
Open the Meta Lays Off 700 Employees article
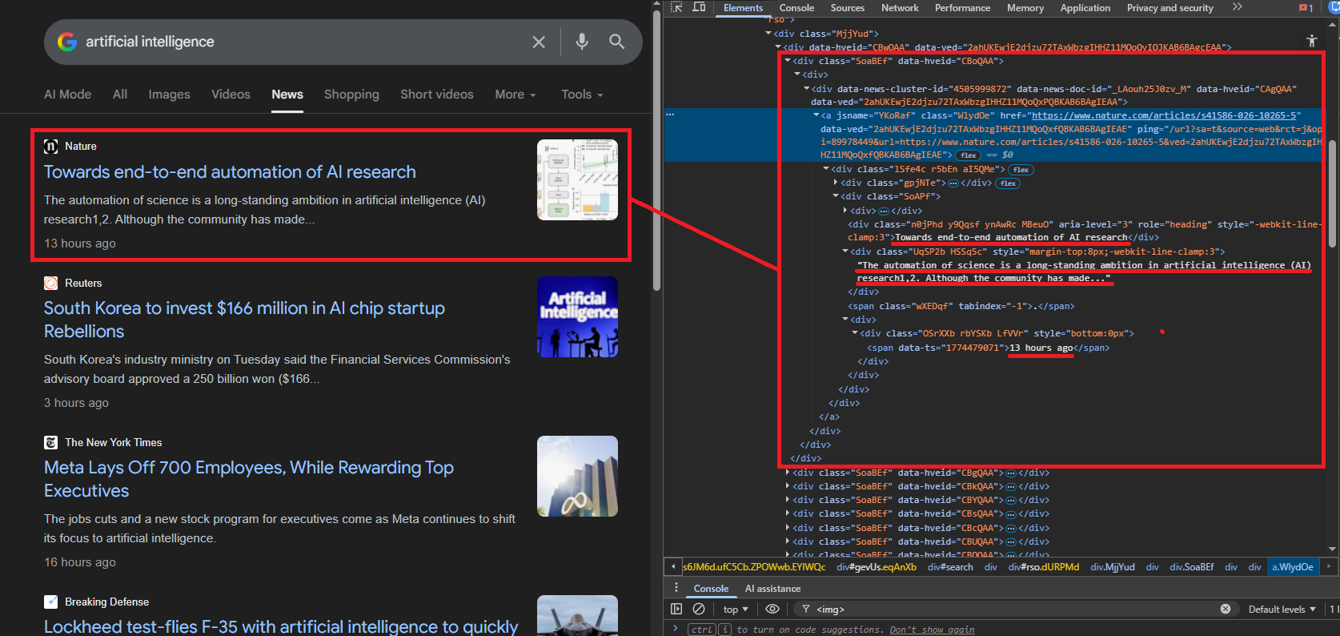[249, 479]
